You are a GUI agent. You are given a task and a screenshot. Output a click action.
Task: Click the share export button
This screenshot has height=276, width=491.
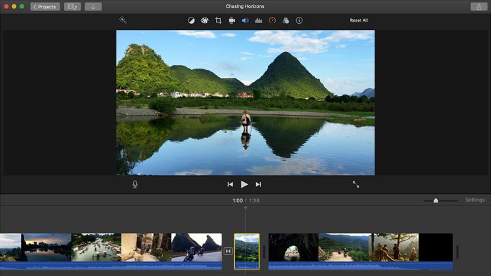[479, 6]
